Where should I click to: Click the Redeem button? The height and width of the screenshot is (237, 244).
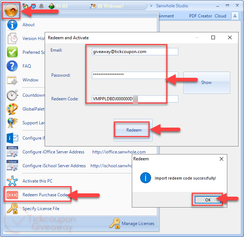(133, 130)
